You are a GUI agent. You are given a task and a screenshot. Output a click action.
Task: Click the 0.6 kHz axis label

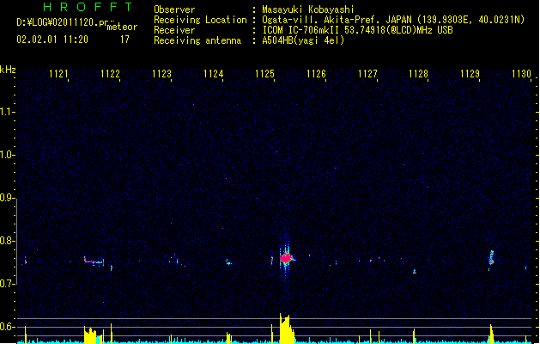click(7, 327)
